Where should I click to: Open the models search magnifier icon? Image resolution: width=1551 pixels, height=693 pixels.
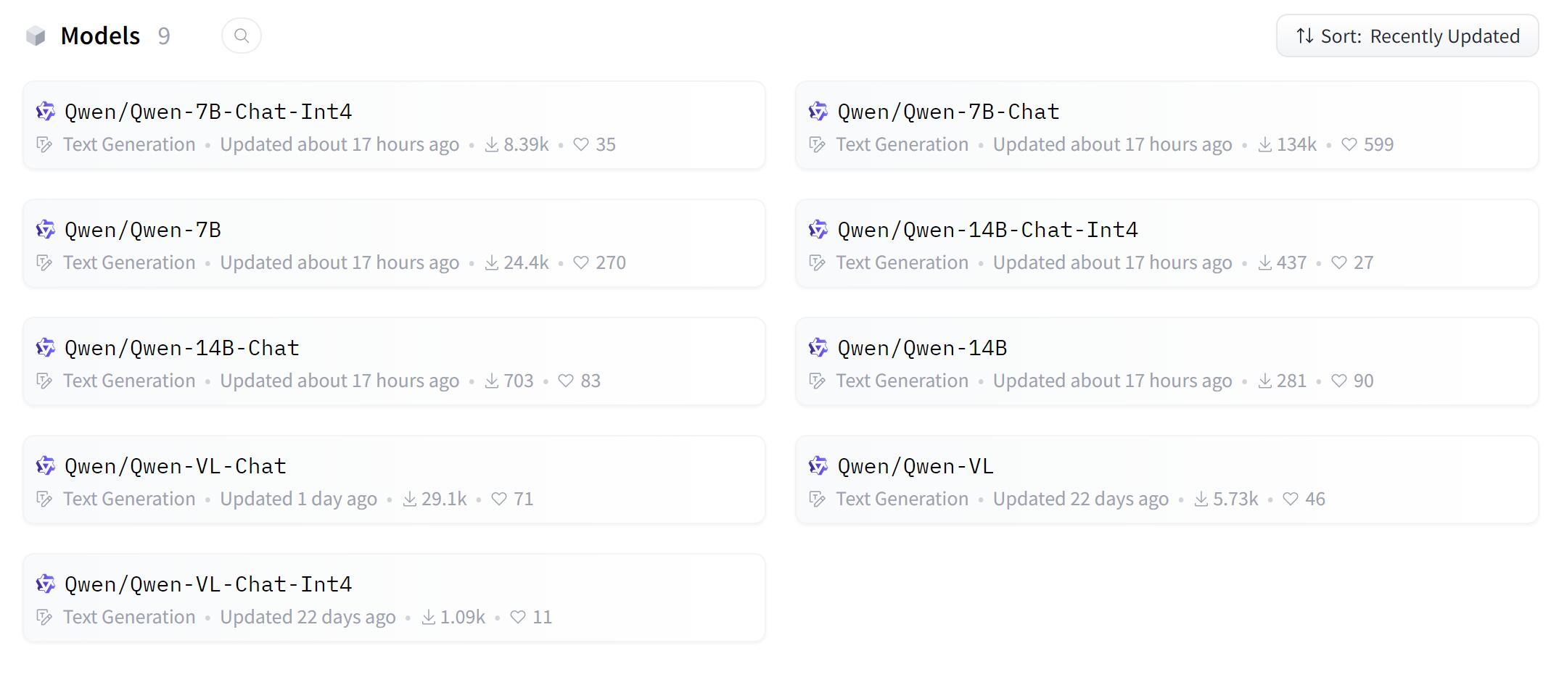242,36
